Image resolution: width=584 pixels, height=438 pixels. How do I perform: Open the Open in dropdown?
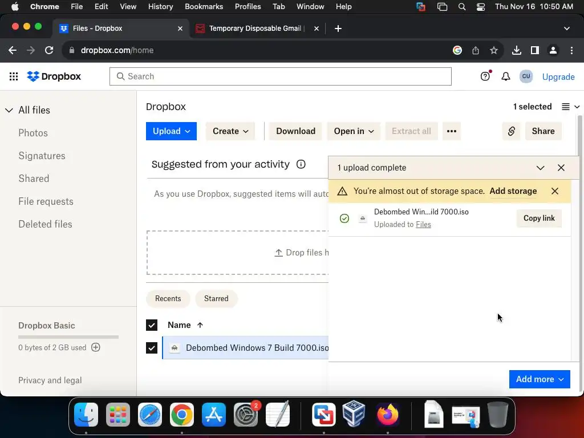pos(354,131)
